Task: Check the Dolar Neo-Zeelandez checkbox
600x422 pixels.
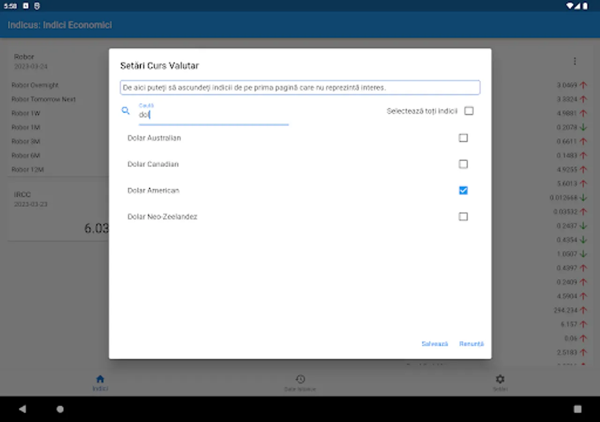Action: pos(463,217)
